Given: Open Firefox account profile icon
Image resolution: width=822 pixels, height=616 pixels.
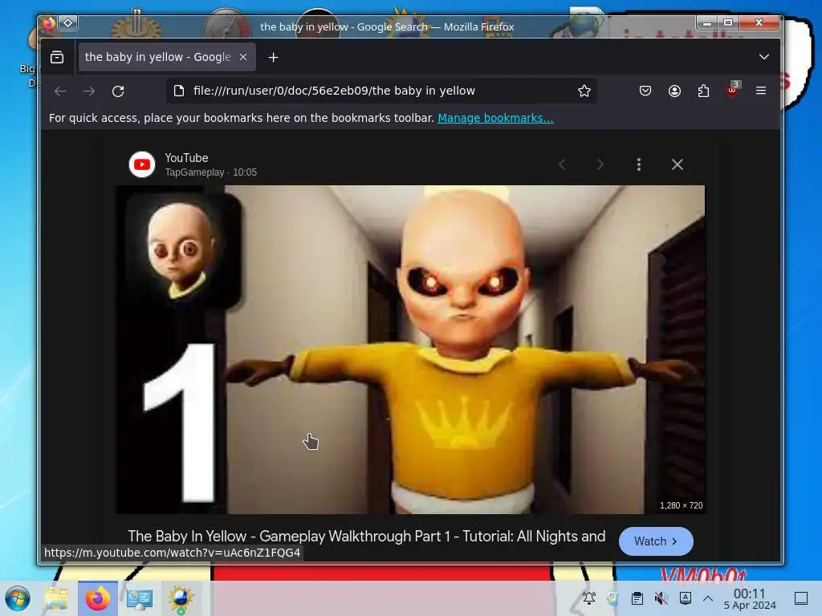Looking at the screenshot, I should (674, 91).
